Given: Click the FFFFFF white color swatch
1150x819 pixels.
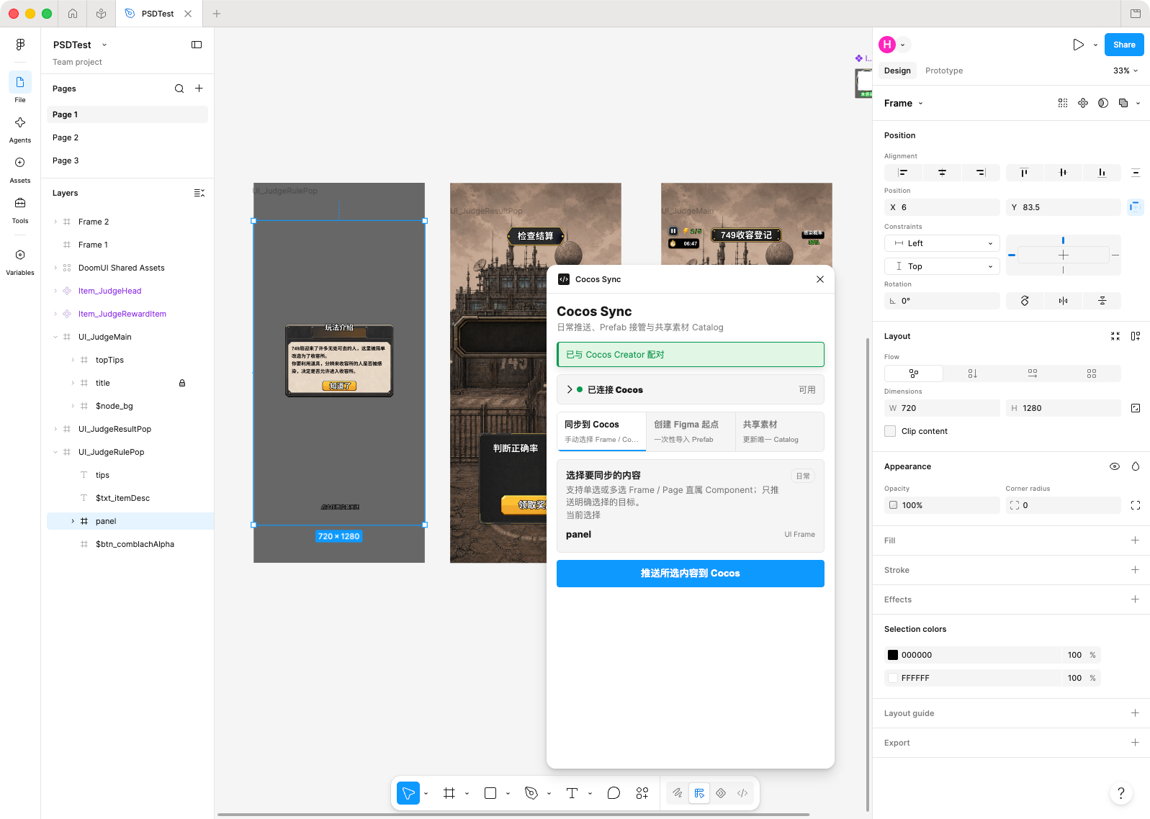Looking at the screenshot, I should click(x=893, y=678).
